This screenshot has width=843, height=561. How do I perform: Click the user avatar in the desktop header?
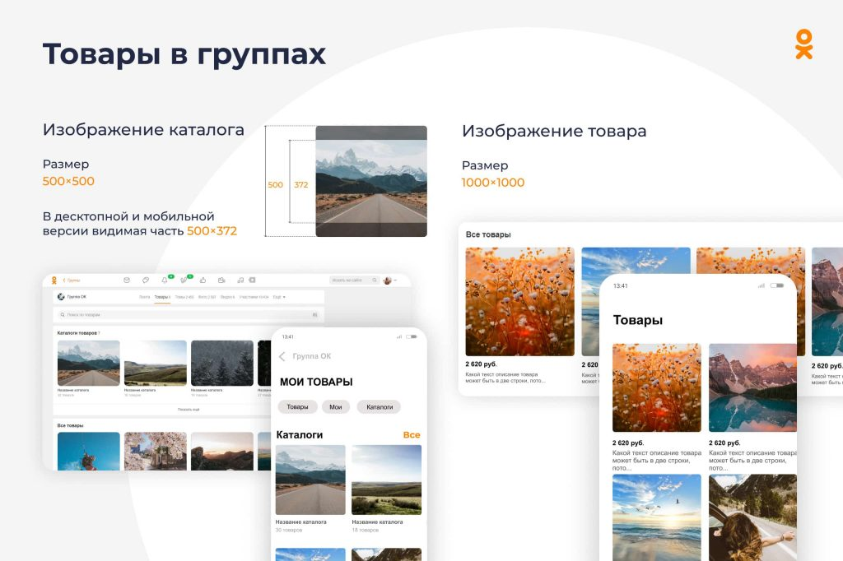coord(387,280)
